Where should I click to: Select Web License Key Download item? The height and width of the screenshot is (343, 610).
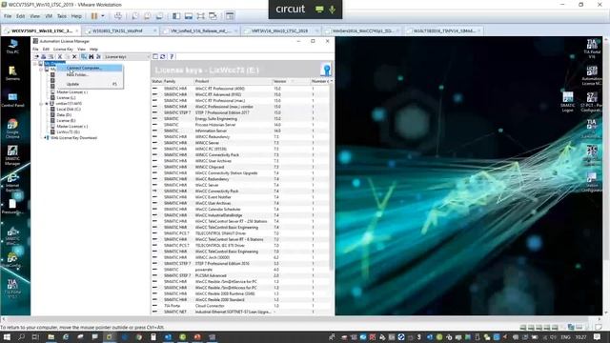[x=73, y=137]
